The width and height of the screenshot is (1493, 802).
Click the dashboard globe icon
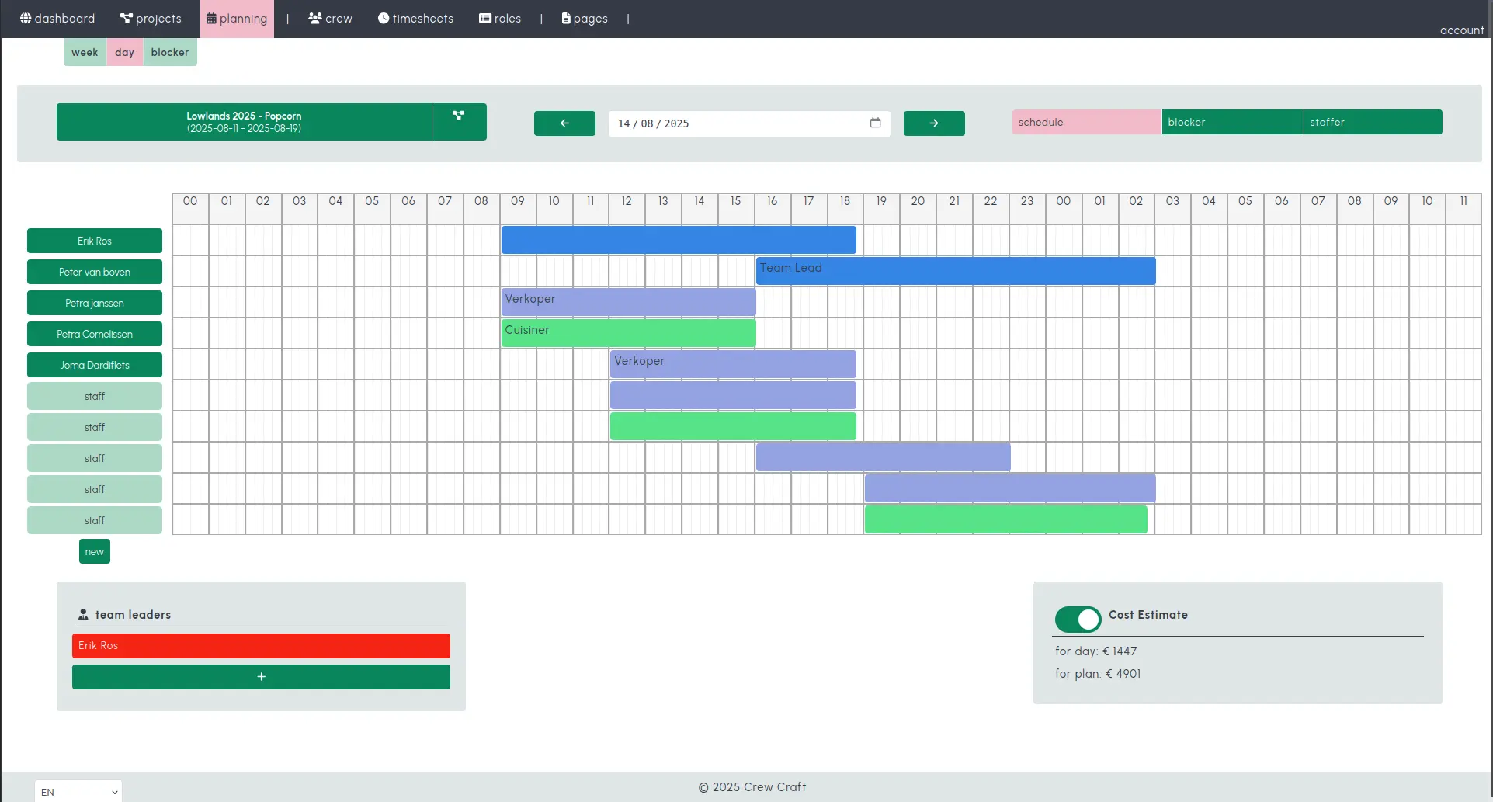(x=25, y=18)
